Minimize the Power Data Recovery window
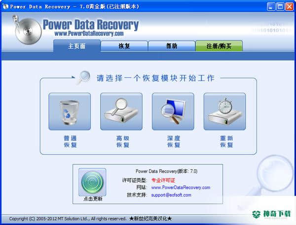Viewport: 296px width, 225px height. pyautogui.click(x=271, y=6)
